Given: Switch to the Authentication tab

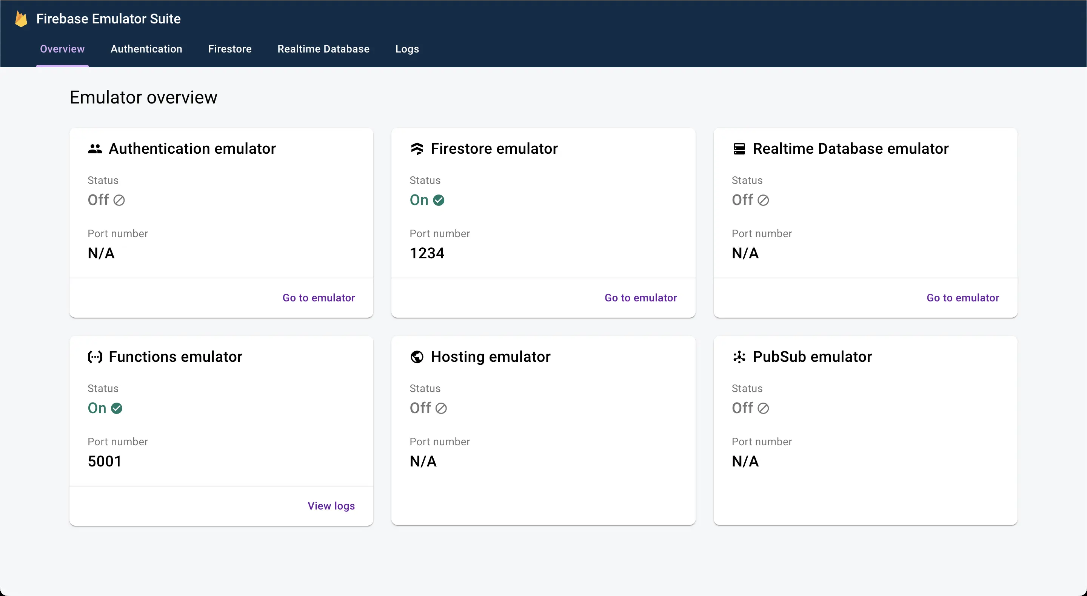Looking at the screenshot, I should click(x=146, y=49).
